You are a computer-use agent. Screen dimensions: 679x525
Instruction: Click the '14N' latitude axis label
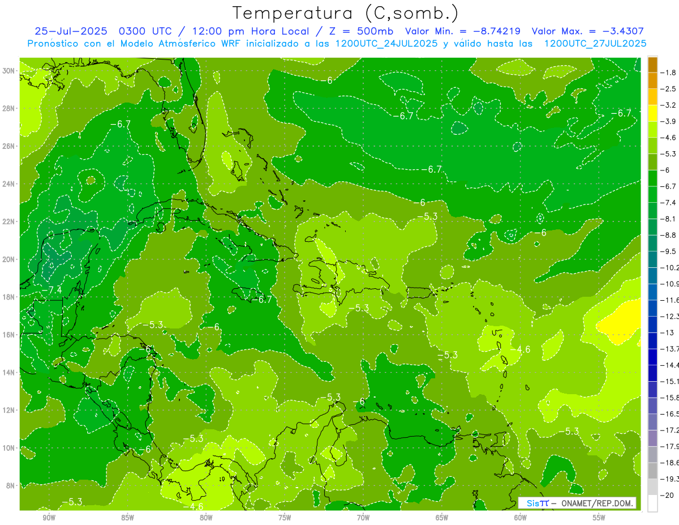coord(8,372)
